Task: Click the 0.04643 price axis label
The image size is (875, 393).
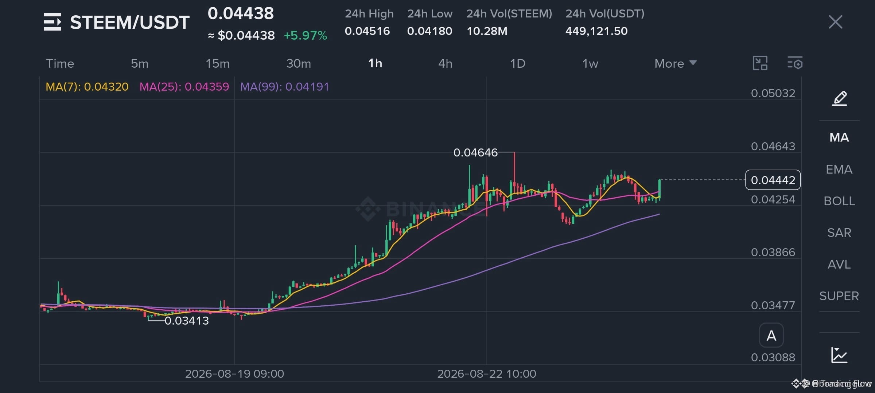Action: tap(773, 146)
